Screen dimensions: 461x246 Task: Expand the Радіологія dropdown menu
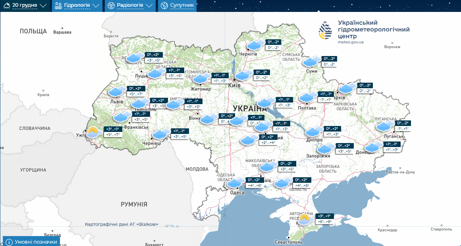tap(130, 6)
